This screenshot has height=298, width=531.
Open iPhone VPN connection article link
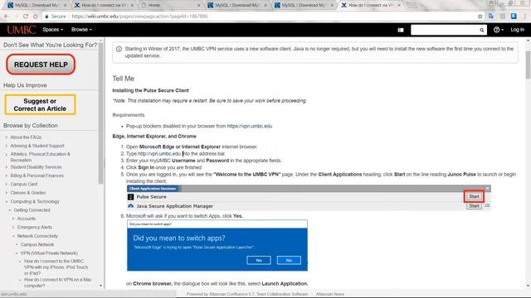pyautogui.click(x=56, y=267)
